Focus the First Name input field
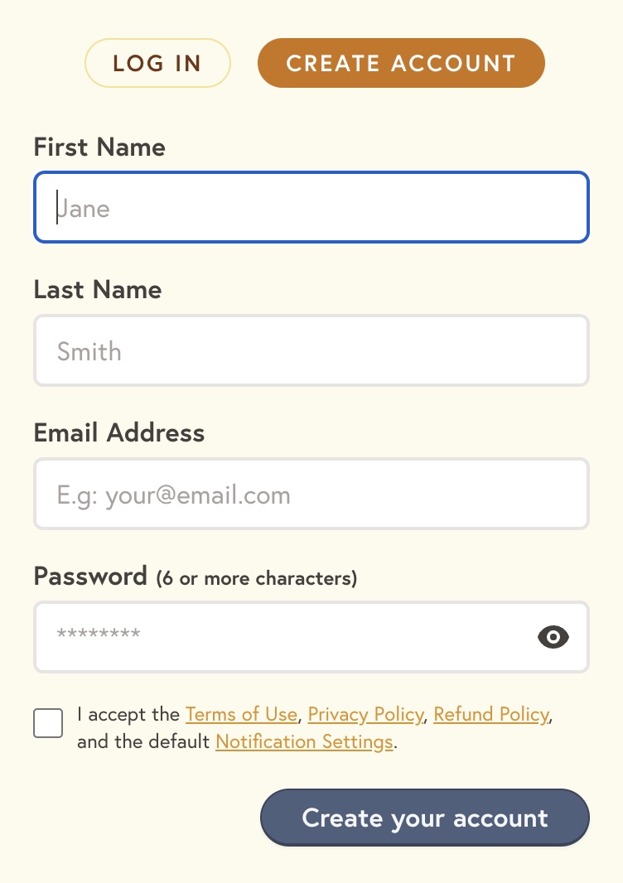The height and width of the screenshot is (883, 623). point(311,207)
